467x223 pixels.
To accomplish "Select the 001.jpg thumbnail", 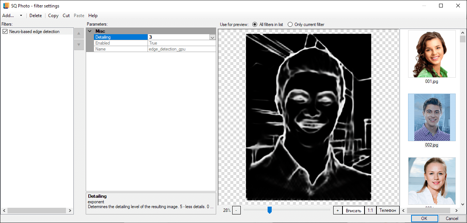I will point(432,54).
